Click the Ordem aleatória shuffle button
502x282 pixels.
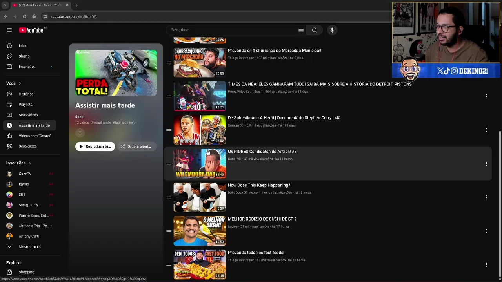tap(136, 146)
